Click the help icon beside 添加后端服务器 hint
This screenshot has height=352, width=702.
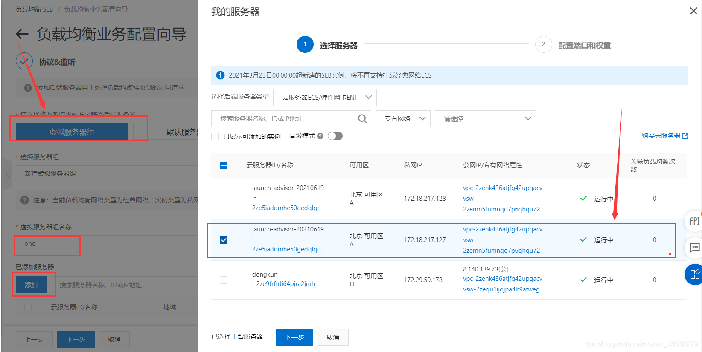[28, 88]
